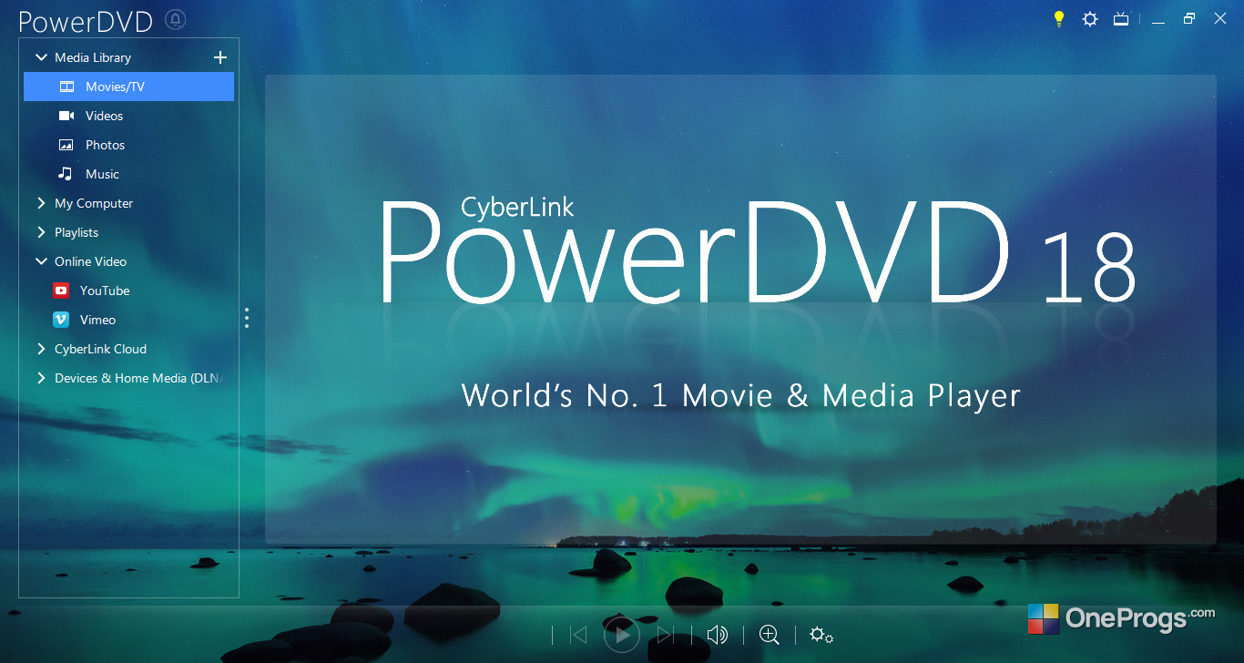The height and width of the screenshot is (663, 1244).
Task: Click the Playlists label
Action: pyautogui.click(x=76, y=232)
